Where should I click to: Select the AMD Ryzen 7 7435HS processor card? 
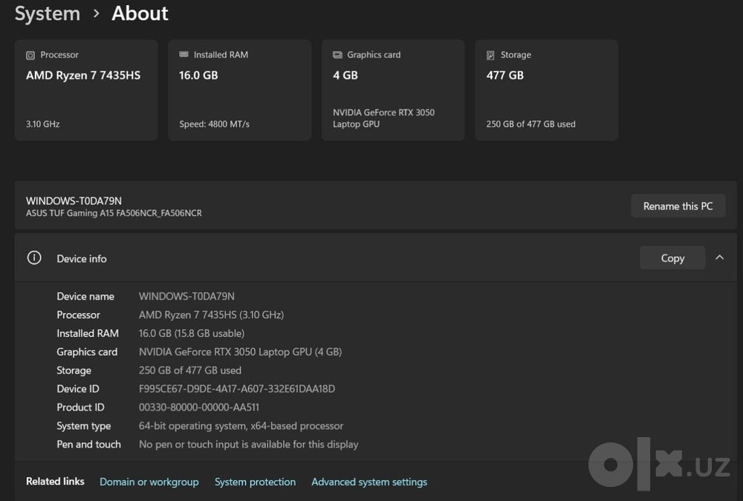pyautogui.click(x=86, y=90)
